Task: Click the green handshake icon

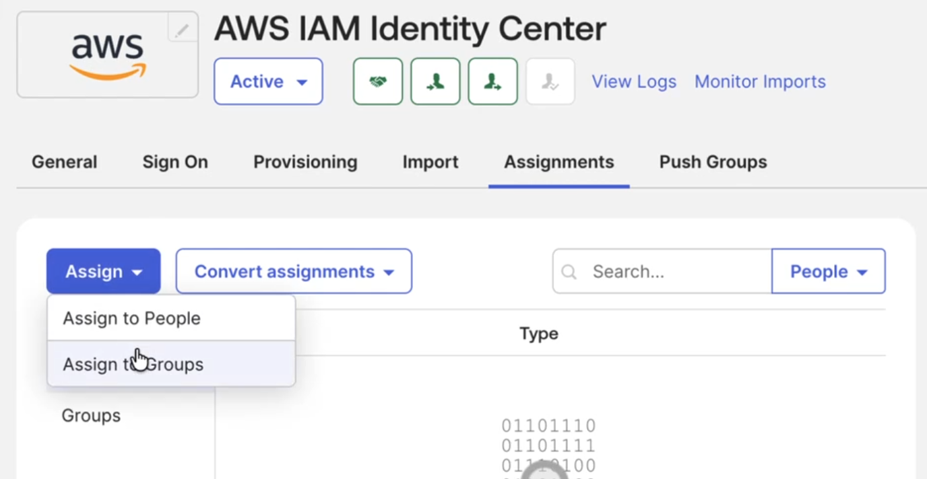Action: click(x=378, y=81)
